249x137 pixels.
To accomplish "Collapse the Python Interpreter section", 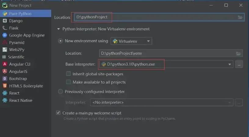I will [x=59, y=29].
